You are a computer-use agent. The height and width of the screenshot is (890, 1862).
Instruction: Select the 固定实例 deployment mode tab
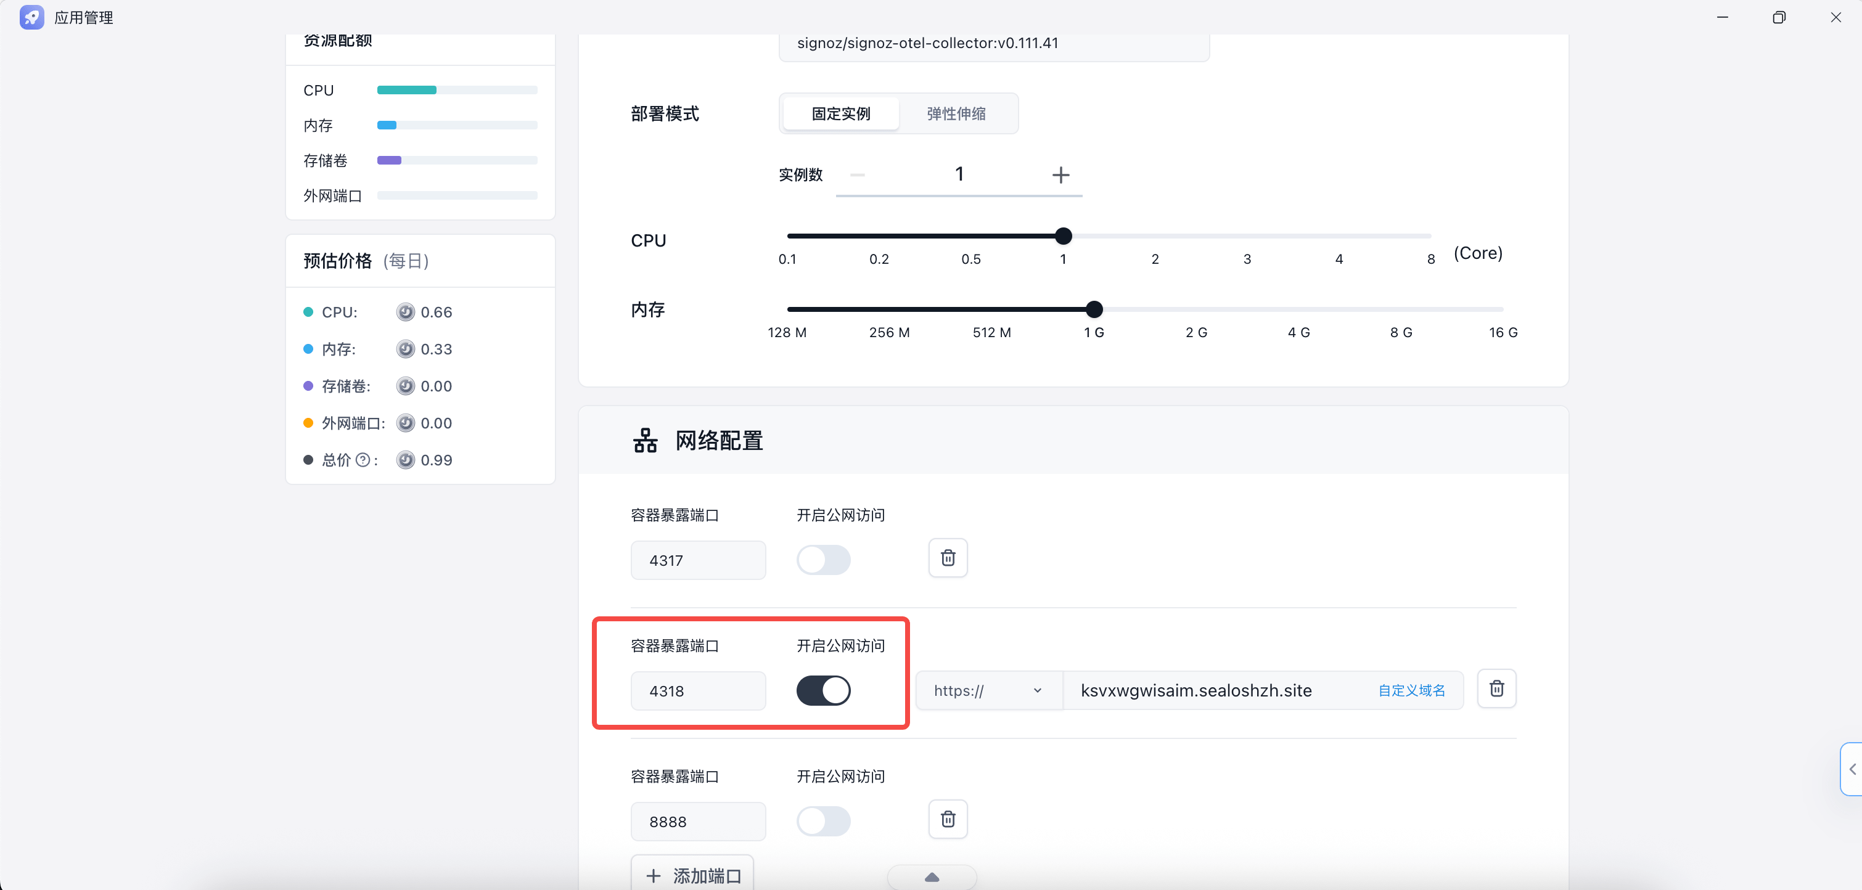pyautogui.click(x=840, y=113)
